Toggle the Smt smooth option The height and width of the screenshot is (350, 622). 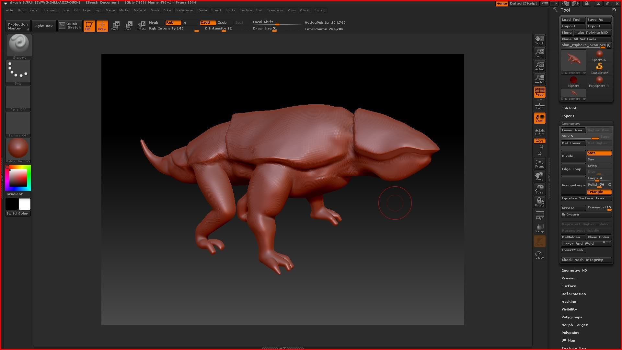tap(599, 153)
